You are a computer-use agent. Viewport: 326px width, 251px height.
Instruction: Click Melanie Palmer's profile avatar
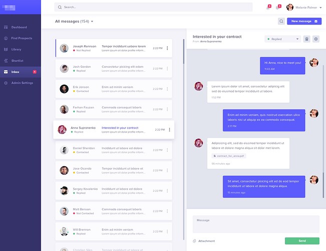tap(289, 8)
